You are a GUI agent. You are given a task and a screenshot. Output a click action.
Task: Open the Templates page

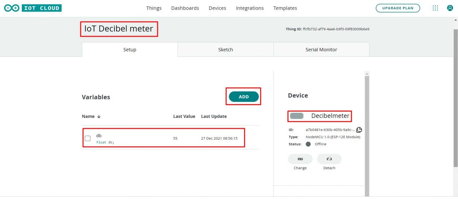coord(285,8)
